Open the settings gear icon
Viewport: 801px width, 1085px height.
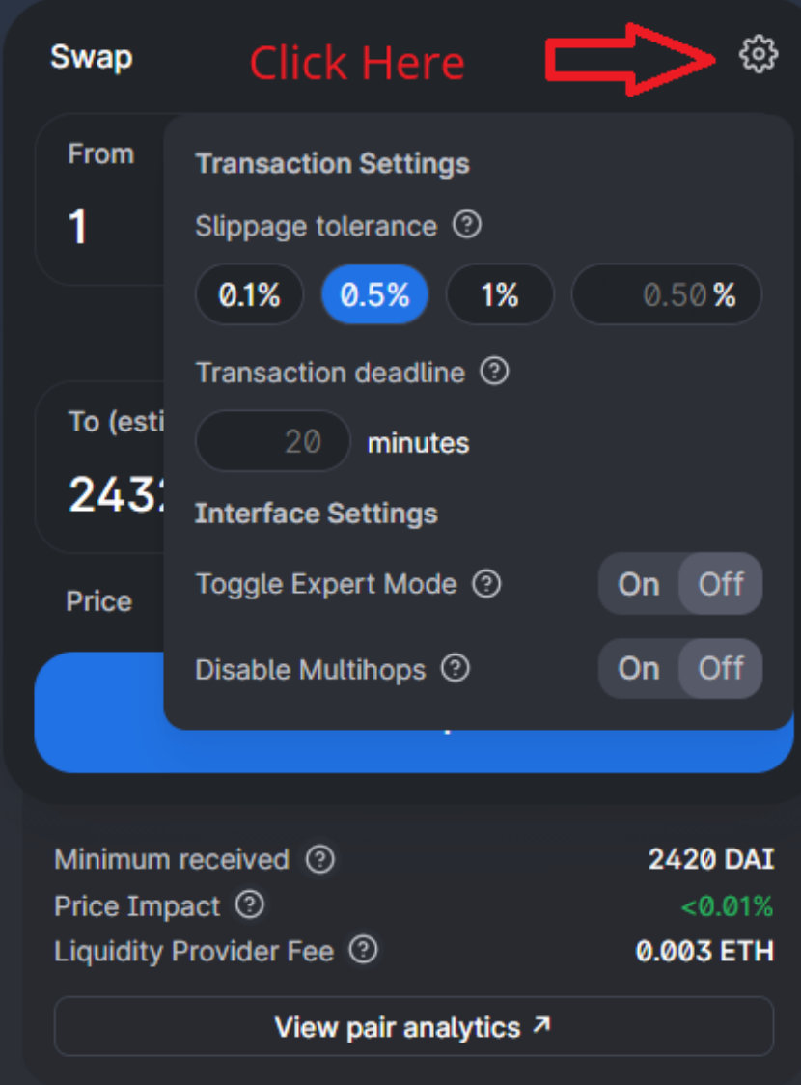[x=758, y=55]
